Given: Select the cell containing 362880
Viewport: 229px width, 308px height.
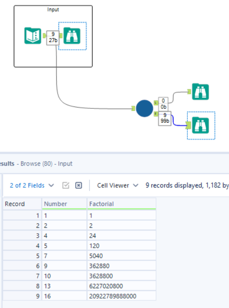Looking at the screenshot, I should pyautogui.click(x=122, y=266).
